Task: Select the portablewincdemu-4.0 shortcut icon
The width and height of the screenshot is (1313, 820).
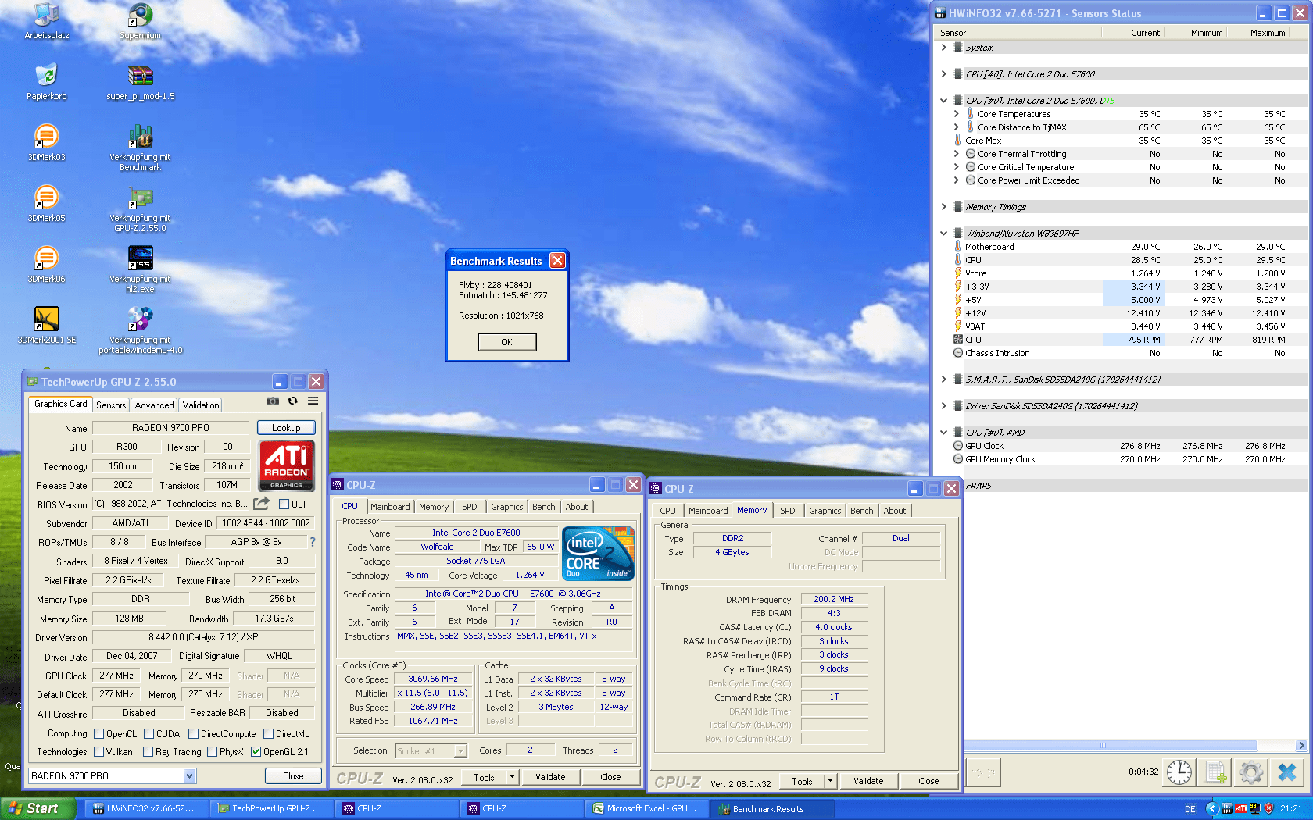Action: (x=141, y=330)
